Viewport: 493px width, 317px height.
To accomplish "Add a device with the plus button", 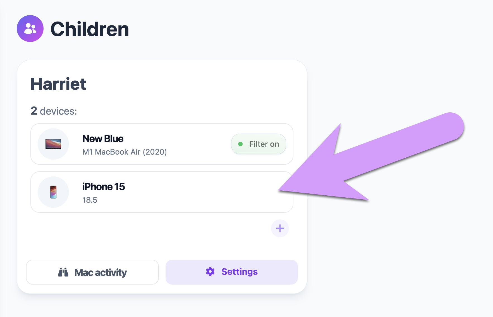I will pos(280,228).
